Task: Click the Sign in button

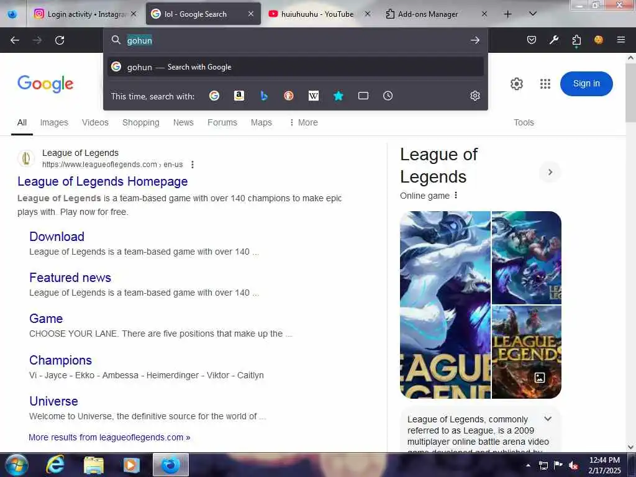Action: (586, 84)
